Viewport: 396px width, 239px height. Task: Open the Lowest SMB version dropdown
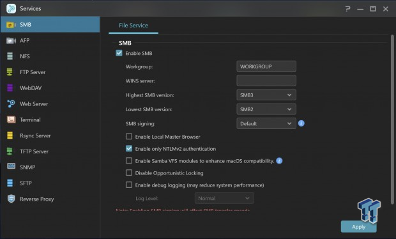[266, 109]
